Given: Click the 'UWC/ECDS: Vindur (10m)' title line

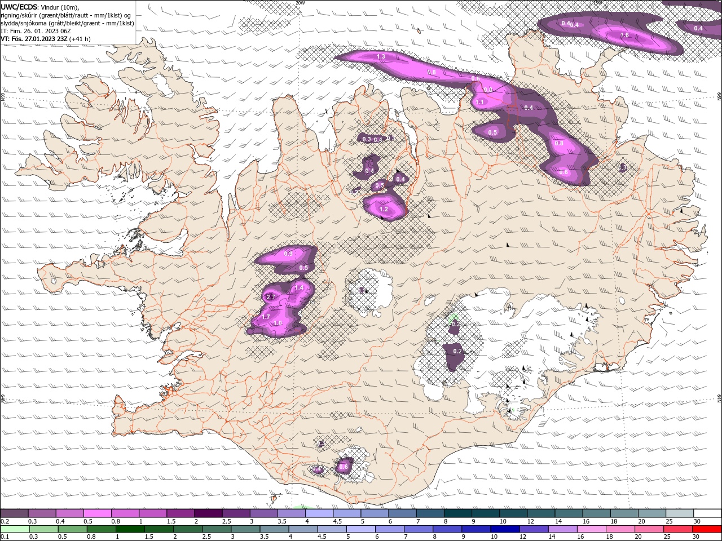Looking at the screenshot, I should (x=39, y=7).
